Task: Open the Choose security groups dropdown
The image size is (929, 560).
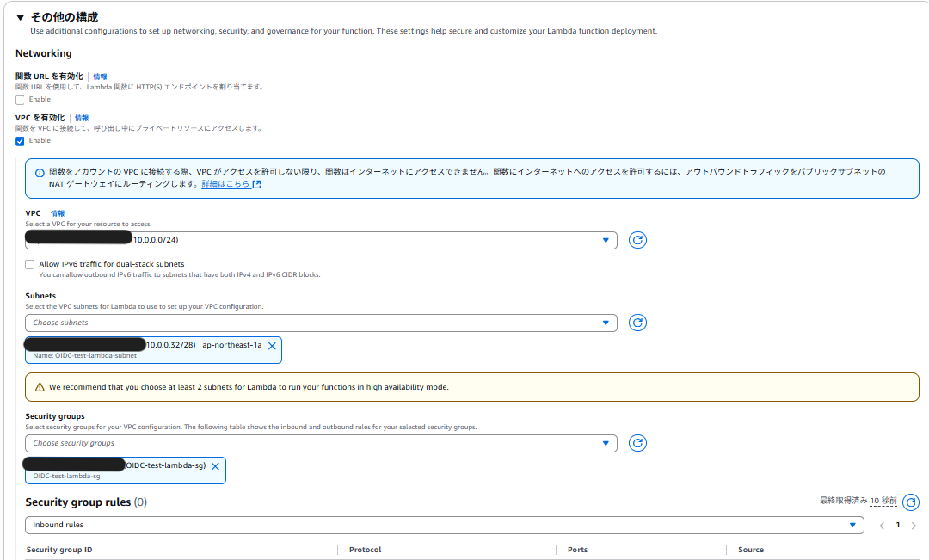Action: (321, 443)
